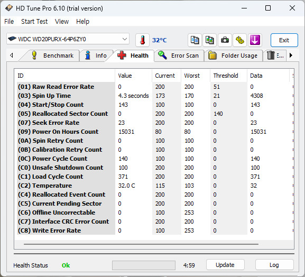
Task: Copy text results to clipboard icon
Action: point(195,40)
